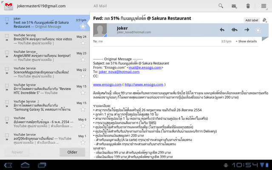Check the Samsung Galaxy SL message checkbox

[7, 102]
